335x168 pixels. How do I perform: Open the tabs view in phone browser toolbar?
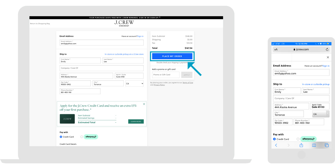click(327, 145)
